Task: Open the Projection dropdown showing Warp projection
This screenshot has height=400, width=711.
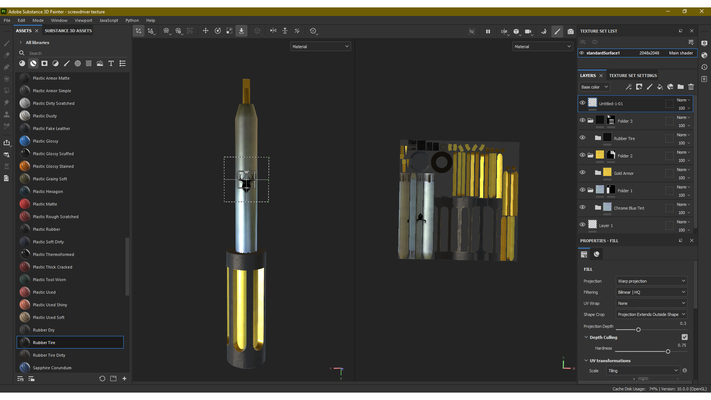Action: tap(651, 281)
